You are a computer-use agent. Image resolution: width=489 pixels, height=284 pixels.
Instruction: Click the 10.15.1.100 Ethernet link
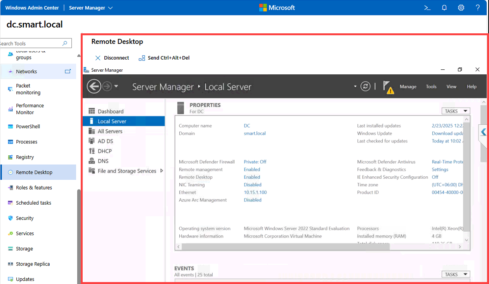click(x=255, y=193)
